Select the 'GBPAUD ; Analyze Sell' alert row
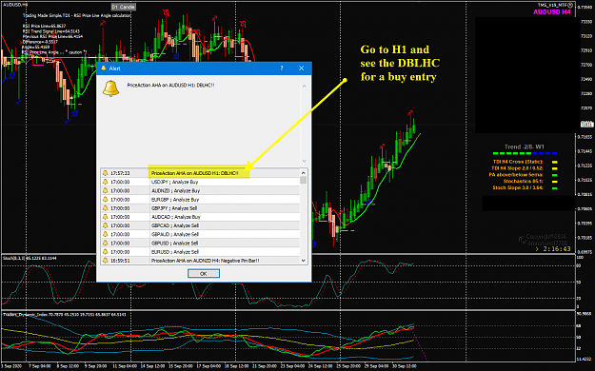 [200, 234]
